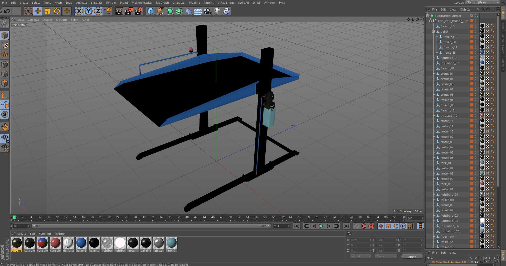The image size is (506, 266).
Task: Switch to Points mode
Action: coord(5,64)
